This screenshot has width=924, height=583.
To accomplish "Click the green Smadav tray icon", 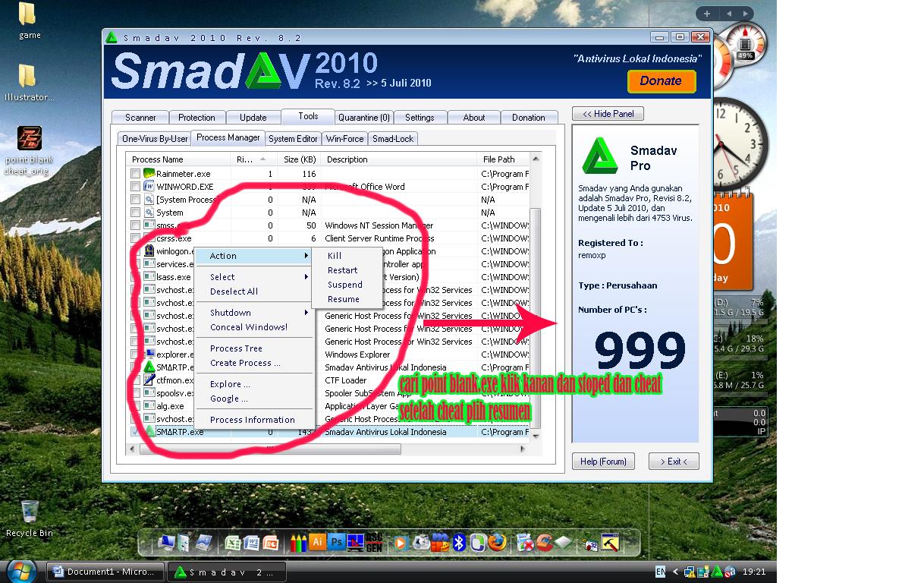I will pos(717,572).
